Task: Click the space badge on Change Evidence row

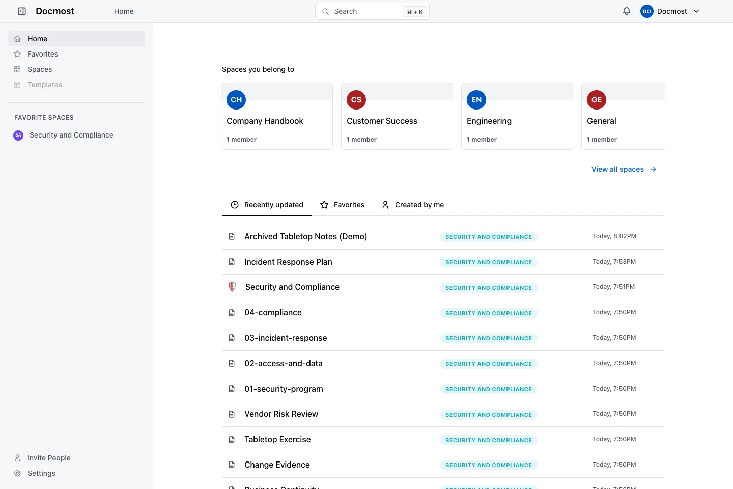Action: 489,465
